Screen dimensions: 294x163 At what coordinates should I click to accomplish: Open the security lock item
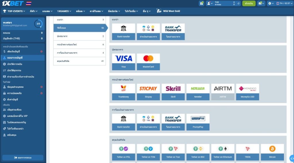tap(23, 93)
